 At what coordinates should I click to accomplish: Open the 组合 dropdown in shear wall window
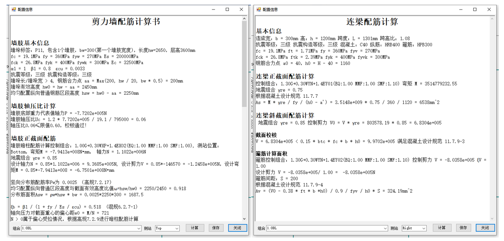139,228
